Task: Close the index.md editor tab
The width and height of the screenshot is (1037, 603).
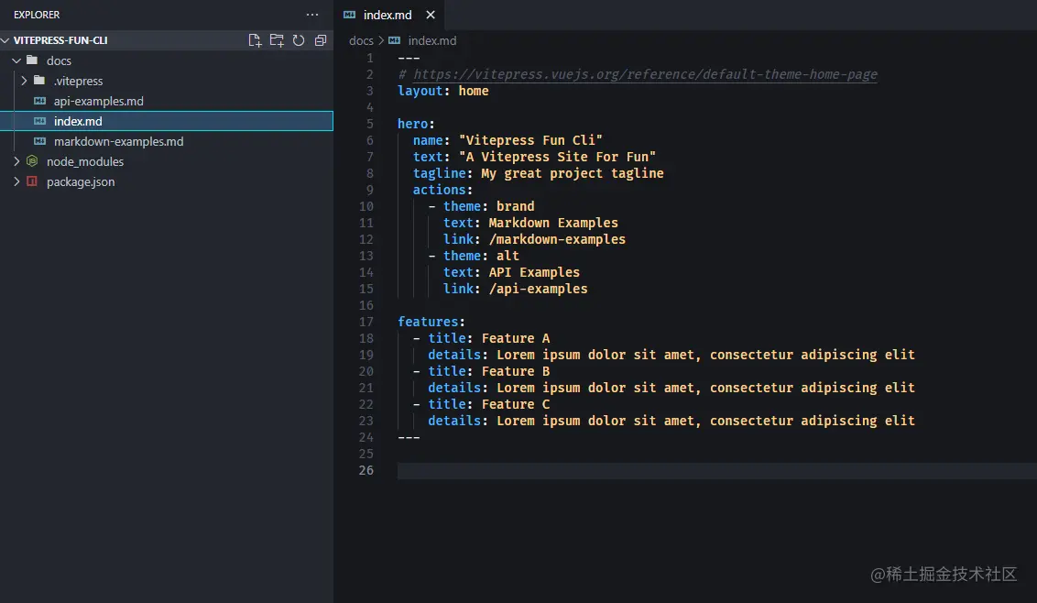Action: 431,15
